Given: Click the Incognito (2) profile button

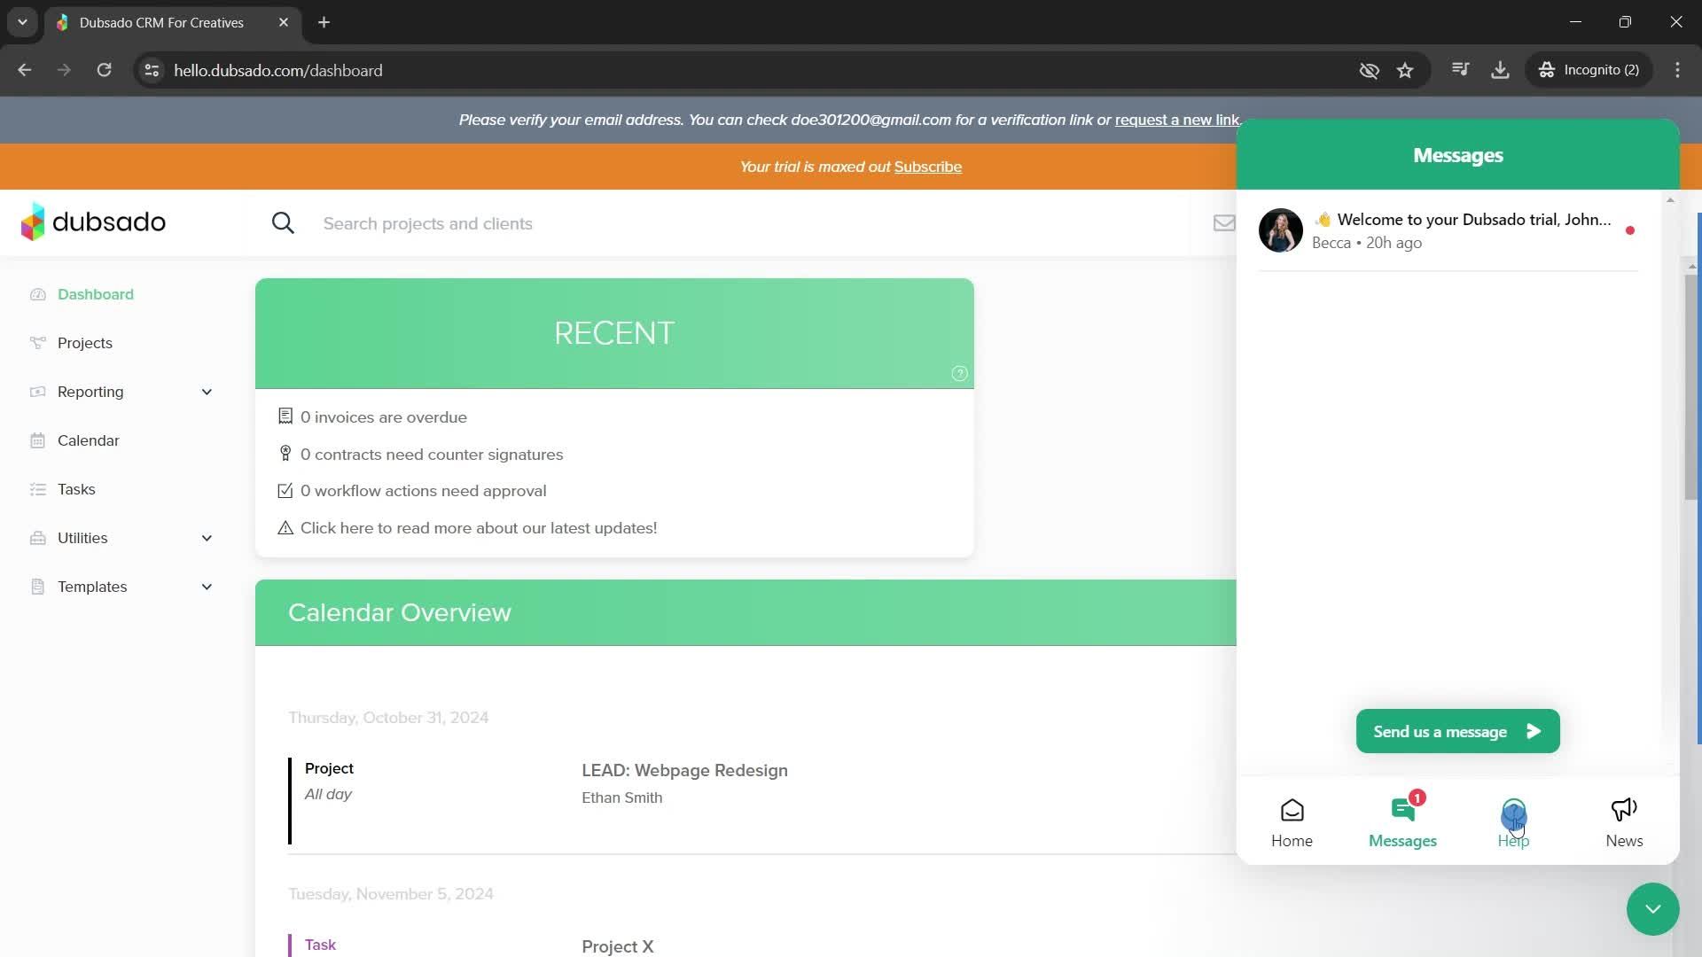Looking at the screenshot, I should click(x=1589, y=70).
